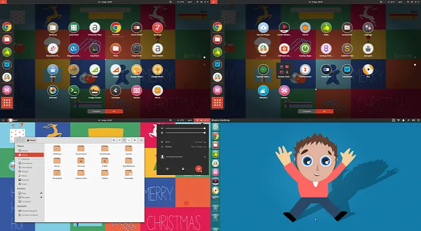The width and height of the screenshot is (421, 231).
Task: Launch the Screenshot app icon
Action: click(x=347, y=28)
